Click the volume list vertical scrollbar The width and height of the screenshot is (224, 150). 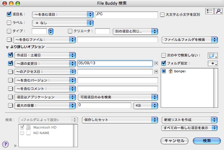[x=75, y=136]
